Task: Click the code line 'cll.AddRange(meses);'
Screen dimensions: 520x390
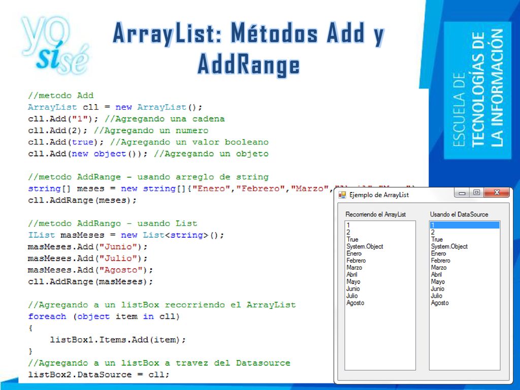Action: click(x=82, y=200)
